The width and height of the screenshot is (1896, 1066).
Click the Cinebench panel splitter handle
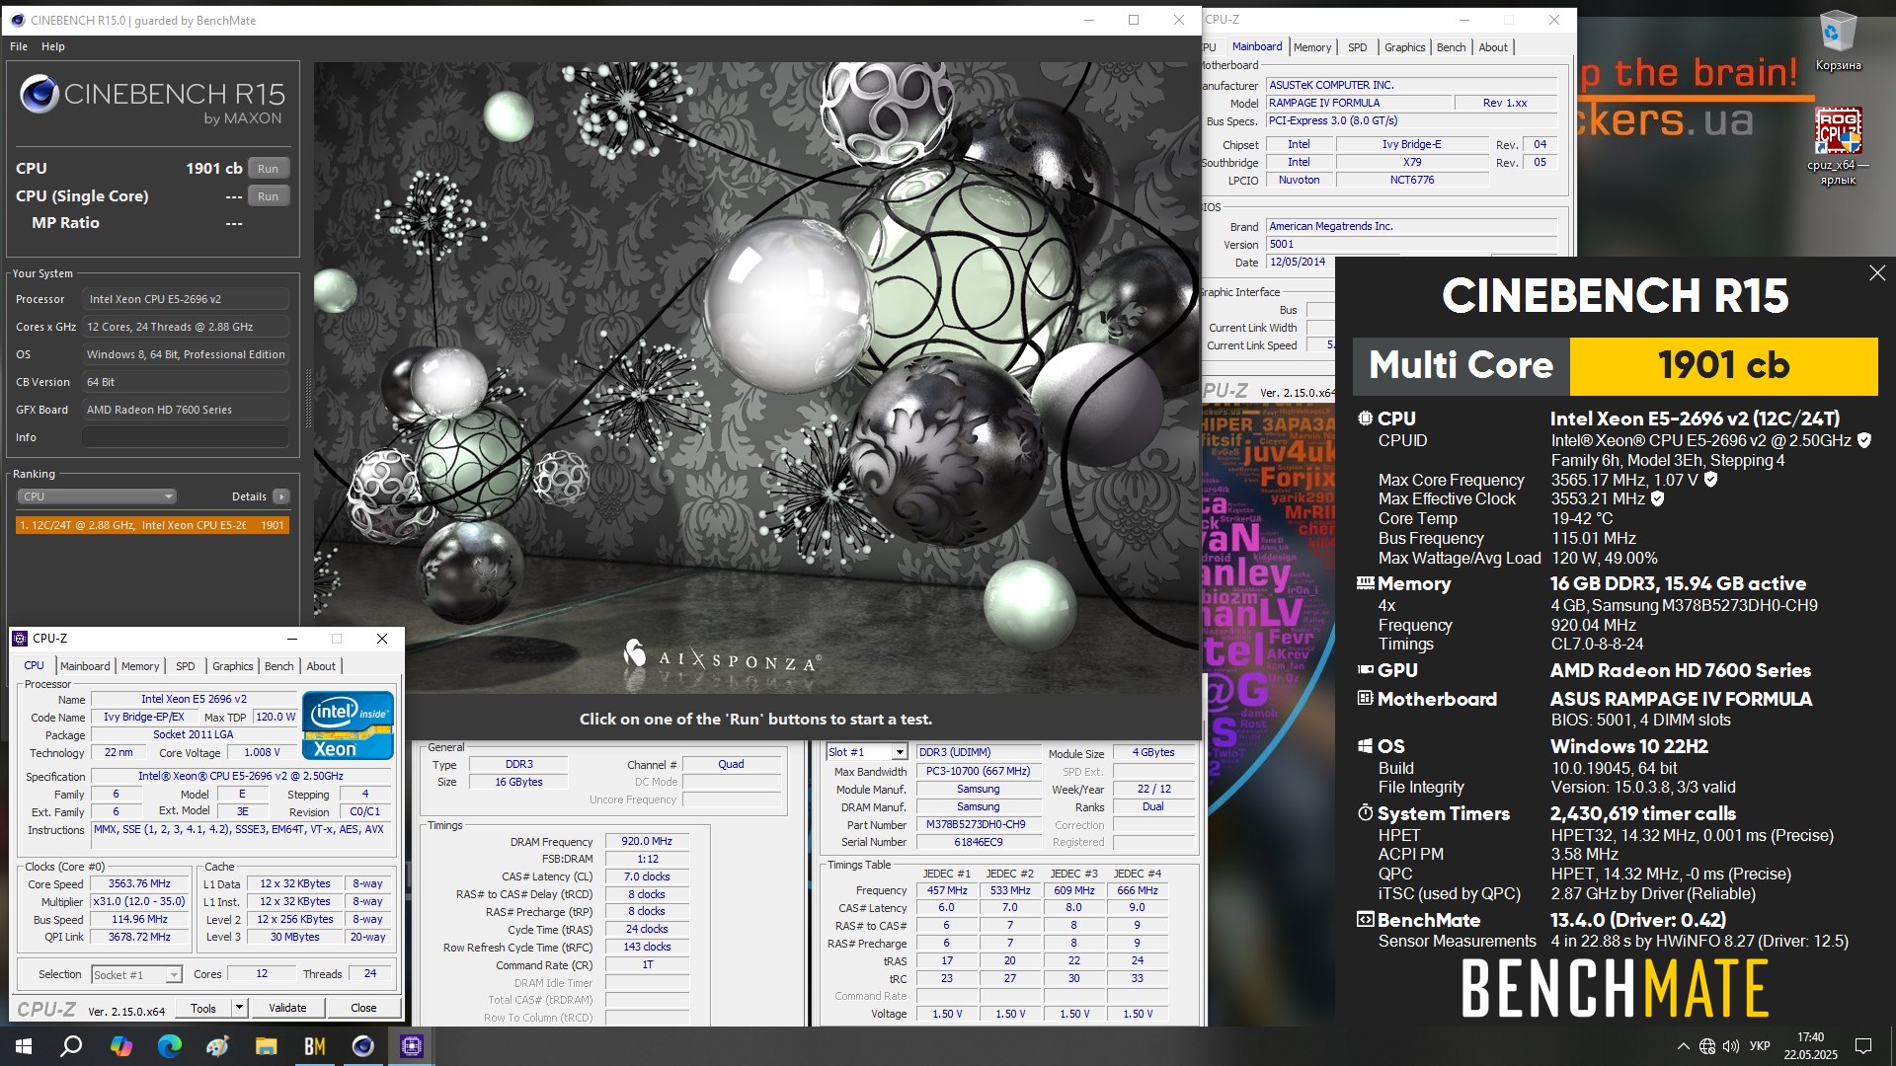tap(307, 397)
